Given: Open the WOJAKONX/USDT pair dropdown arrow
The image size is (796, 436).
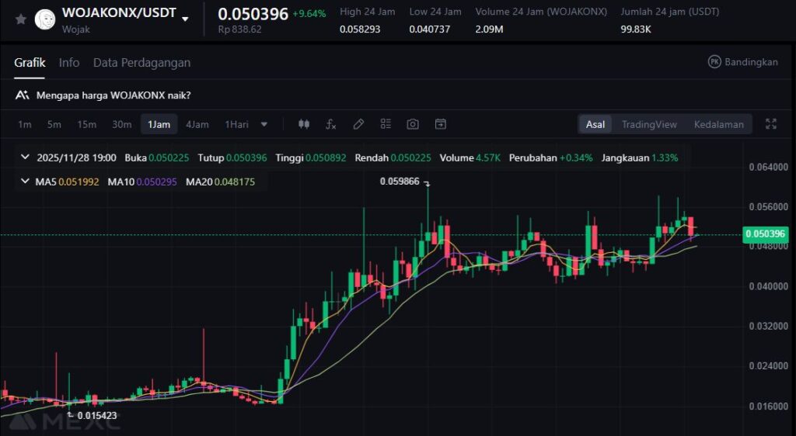Looking at the screenshot, I should 185,19.
